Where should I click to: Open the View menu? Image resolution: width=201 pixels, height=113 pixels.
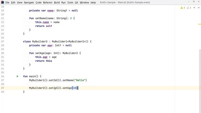coord(19,3)
